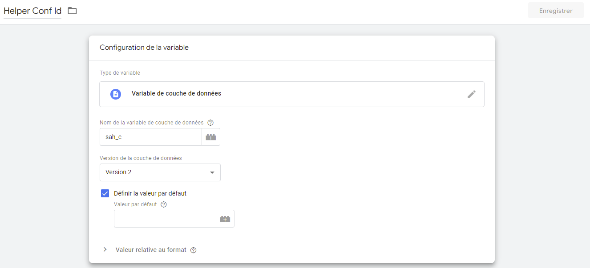The image size is (590, 268).
Task: Click the 'Définir la valeur par défaut' label
Action: [150, 193]
